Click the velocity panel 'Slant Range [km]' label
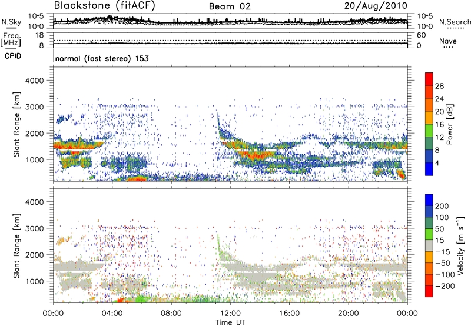The image size is (471, 326). coord(16,245)
